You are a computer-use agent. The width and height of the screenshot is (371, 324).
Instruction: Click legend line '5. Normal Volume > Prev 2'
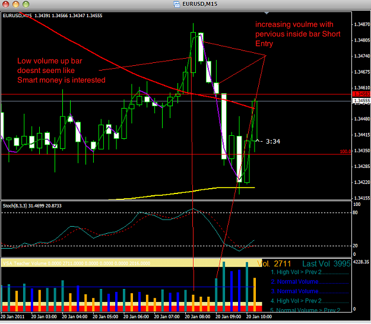[x=305, y=310]
